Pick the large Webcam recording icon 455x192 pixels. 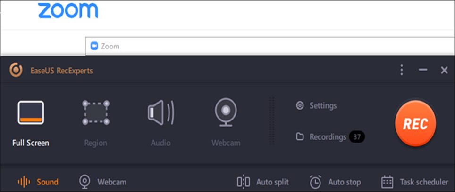(x=226, y=112)
